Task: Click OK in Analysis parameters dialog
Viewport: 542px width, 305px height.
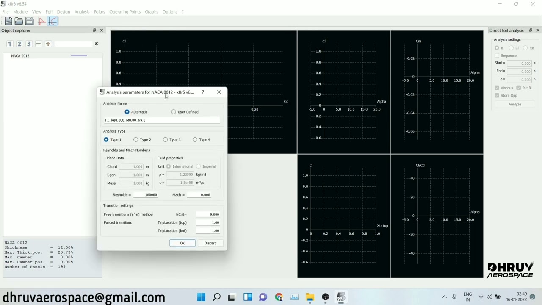Action: tap(182, 243)
